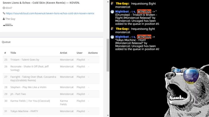
Task: Click the verified checkmark on first Nightbot
Action: coord(130,12)
